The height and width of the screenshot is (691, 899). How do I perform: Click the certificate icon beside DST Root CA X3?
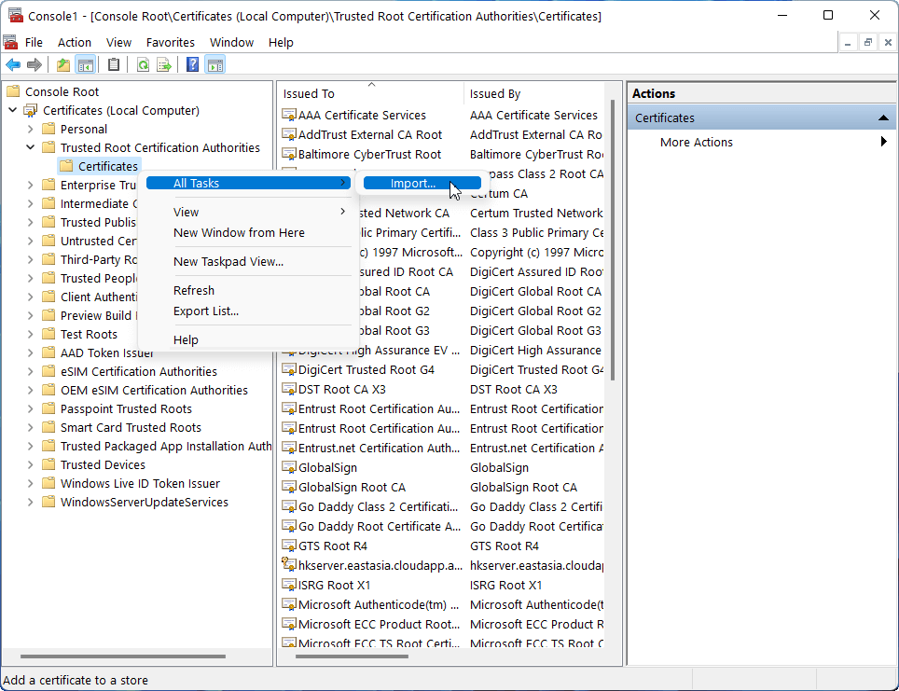point(289,390)
